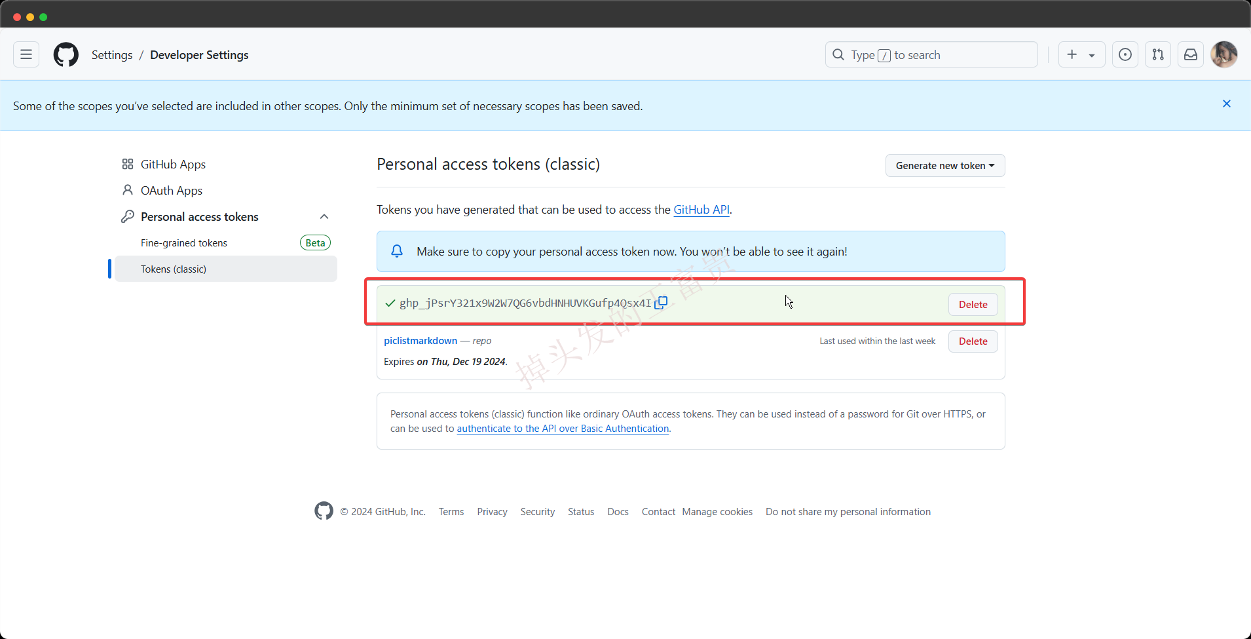Open the piclistmarkdown token link
Viewport: 1251px width, 639px height.
pos(420,341)
